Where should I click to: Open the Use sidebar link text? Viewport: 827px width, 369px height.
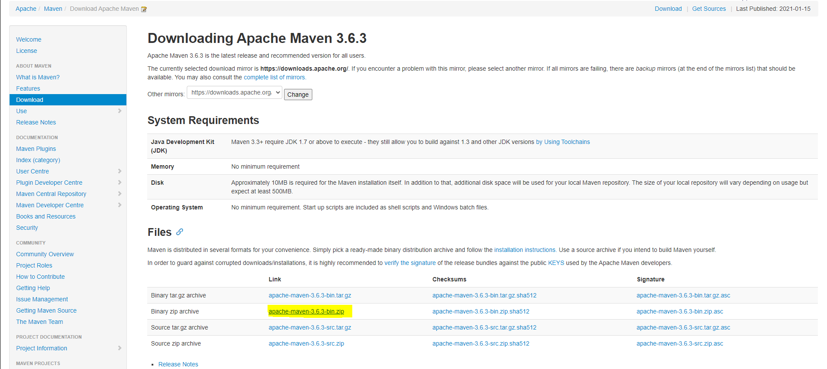click(21, 111)
